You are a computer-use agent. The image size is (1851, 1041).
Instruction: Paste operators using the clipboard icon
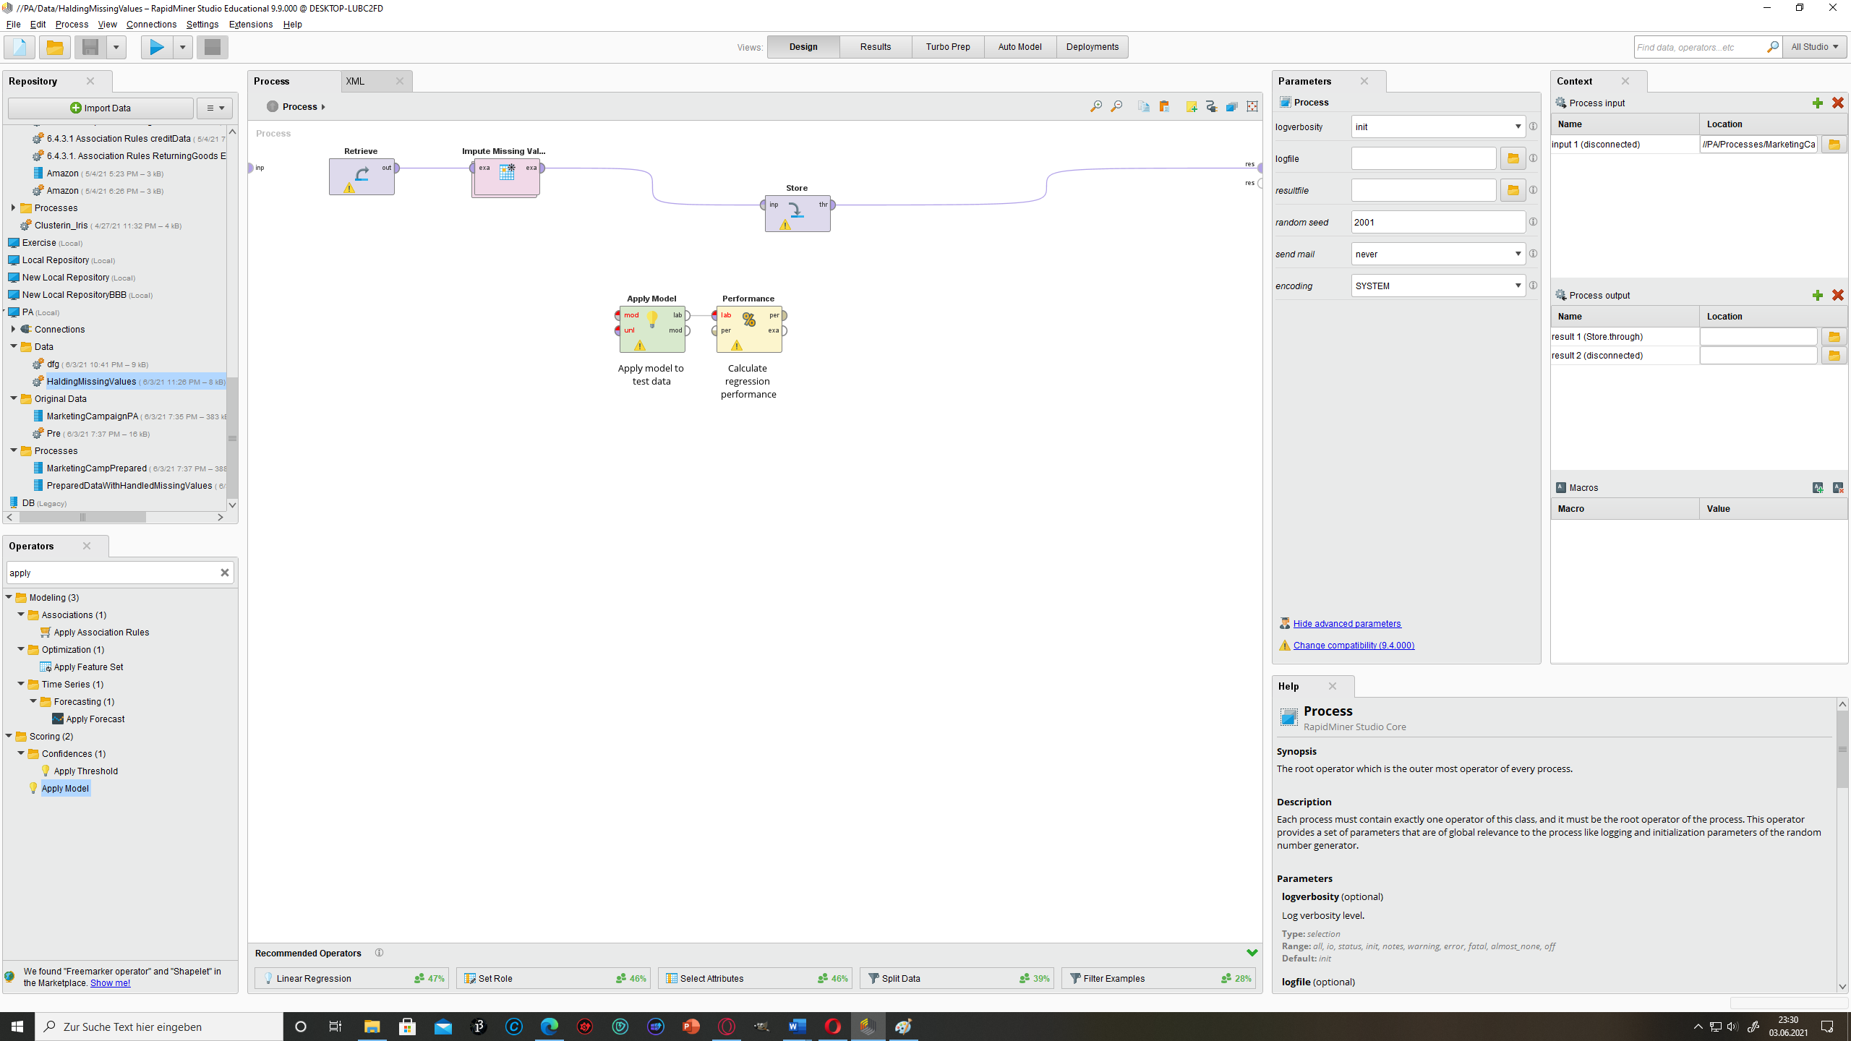click(x=1164, y=107)
